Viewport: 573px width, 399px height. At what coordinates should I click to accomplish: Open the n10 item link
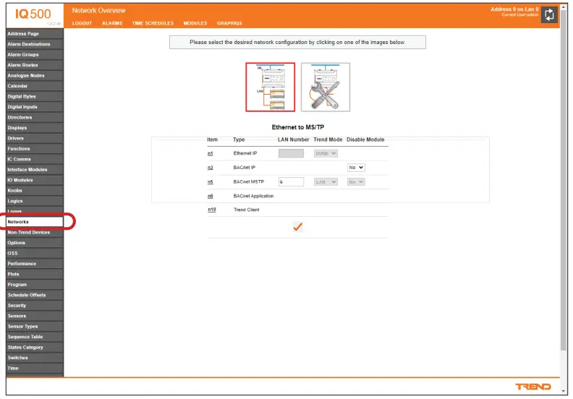(211, 210)
